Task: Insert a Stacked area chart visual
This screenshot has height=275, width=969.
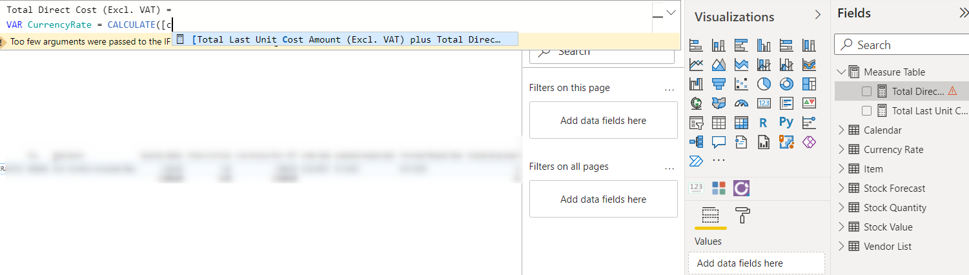Action: coord(741,65)
